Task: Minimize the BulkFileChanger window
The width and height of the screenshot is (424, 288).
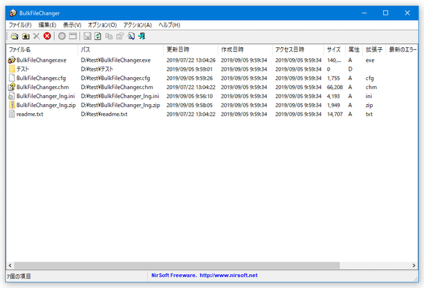Action: [364, 12]
